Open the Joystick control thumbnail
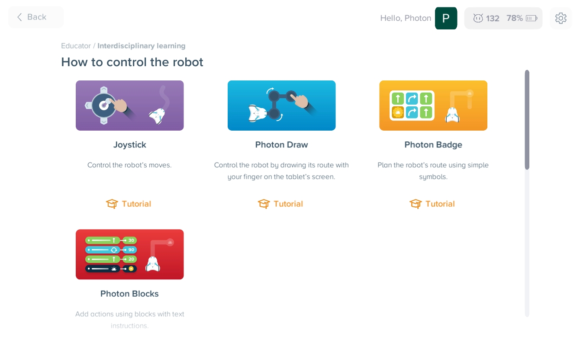 (x=130, y=106)
